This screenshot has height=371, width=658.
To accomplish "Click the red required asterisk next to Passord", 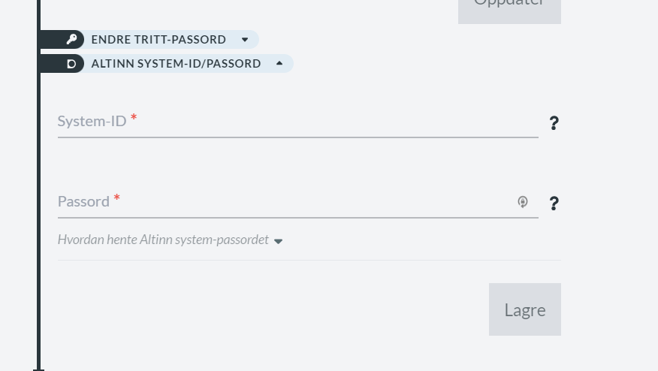I will (116, 198).
